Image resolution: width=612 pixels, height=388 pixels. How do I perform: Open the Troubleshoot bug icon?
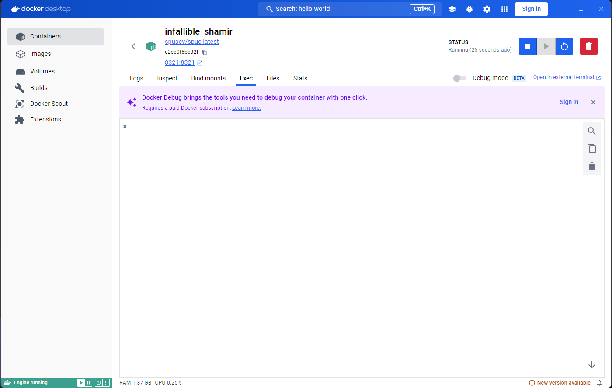click(469, 9)
